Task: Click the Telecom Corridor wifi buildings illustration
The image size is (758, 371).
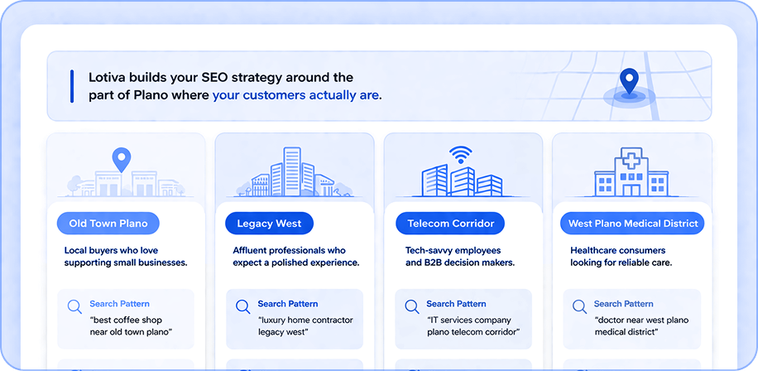Action: [462, 171]
